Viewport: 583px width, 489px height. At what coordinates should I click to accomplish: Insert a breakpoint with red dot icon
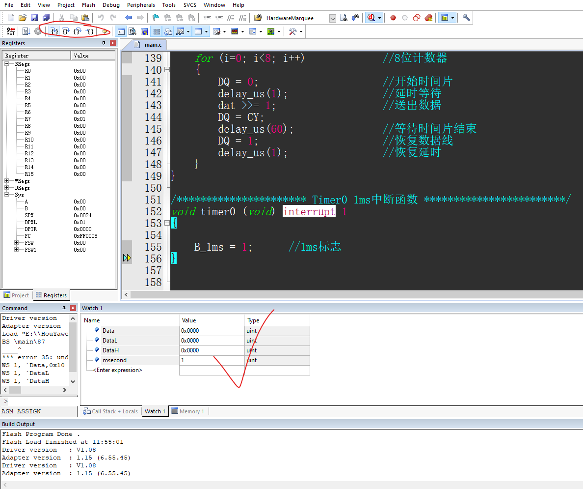coord(393,18)
